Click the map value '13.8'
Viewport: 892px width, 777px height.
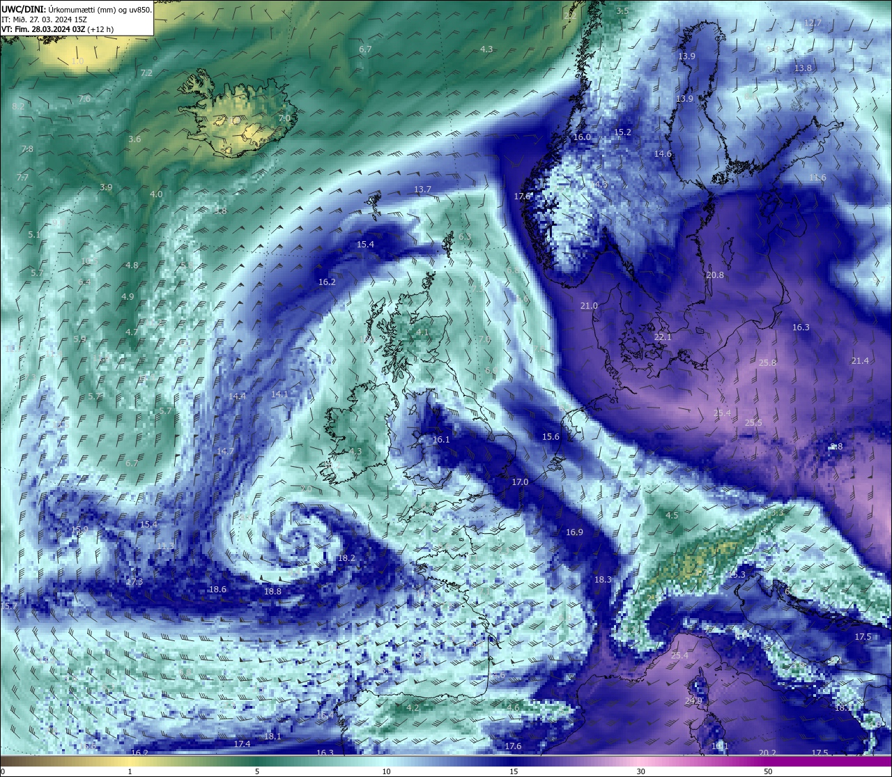803,68
